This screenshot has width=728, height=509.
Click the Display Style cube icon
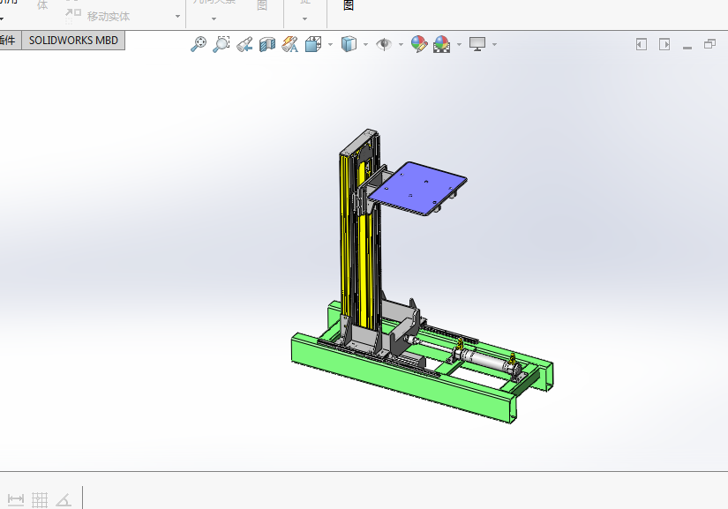(x=349, y=44)
